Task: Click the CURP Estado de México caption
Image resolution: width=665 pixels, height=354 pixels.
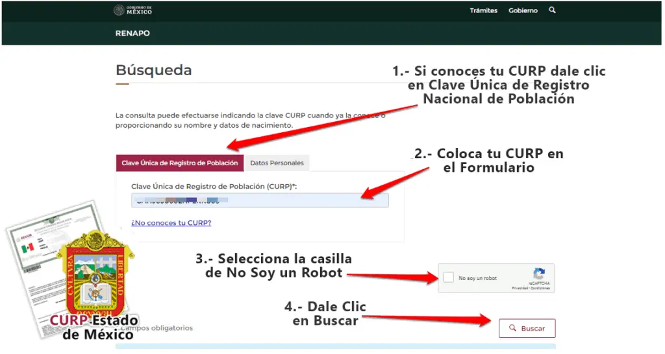Action: point(94,327)
